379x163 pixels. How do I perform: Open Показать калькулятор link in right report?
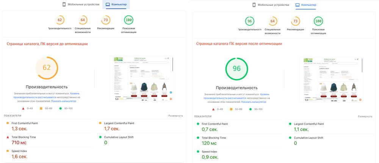254,102
